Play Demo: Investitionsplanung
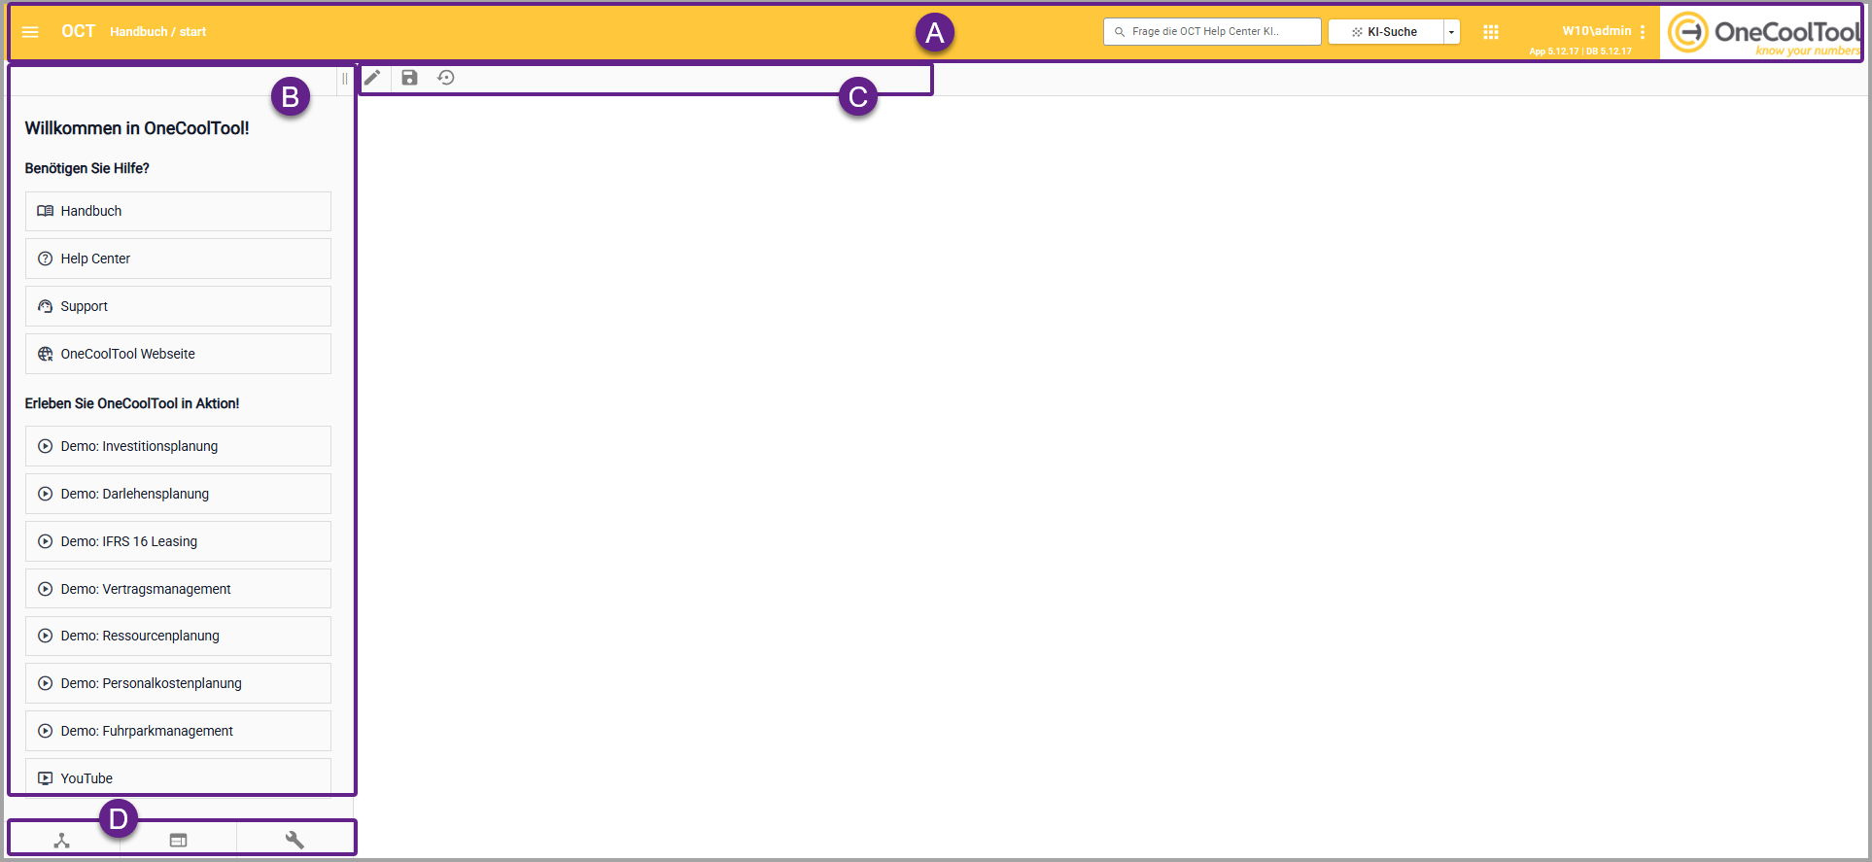 point(178,446)
